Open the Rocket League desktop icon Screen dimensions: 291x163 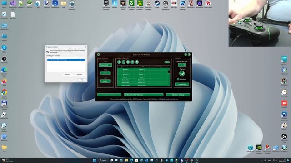point(182,5)
